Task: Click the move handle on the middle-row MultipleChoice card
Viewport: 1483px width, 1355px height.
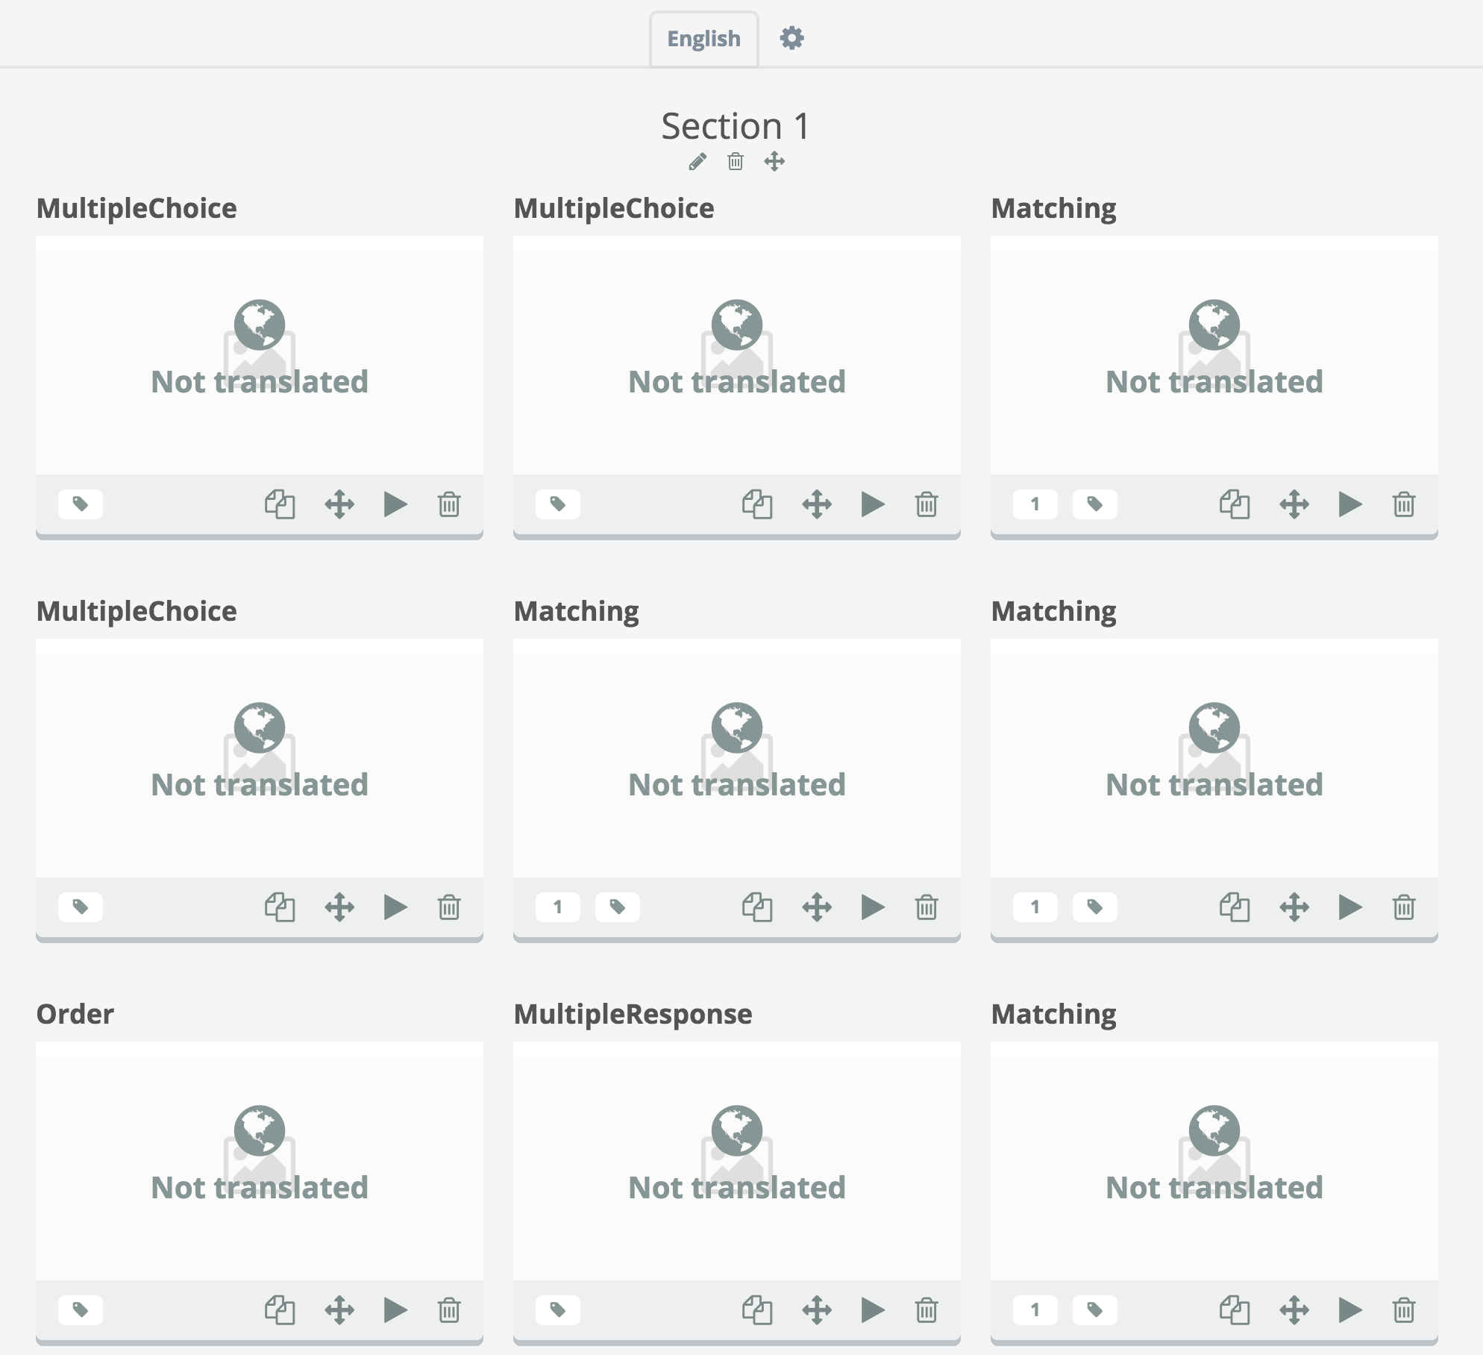Action: point(339,907)
